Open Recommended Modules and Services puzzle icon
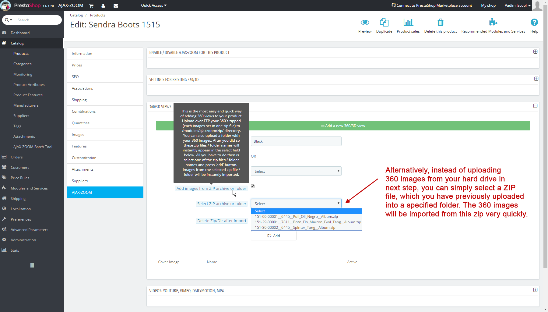The image size is (548, 312). point(493,22)
